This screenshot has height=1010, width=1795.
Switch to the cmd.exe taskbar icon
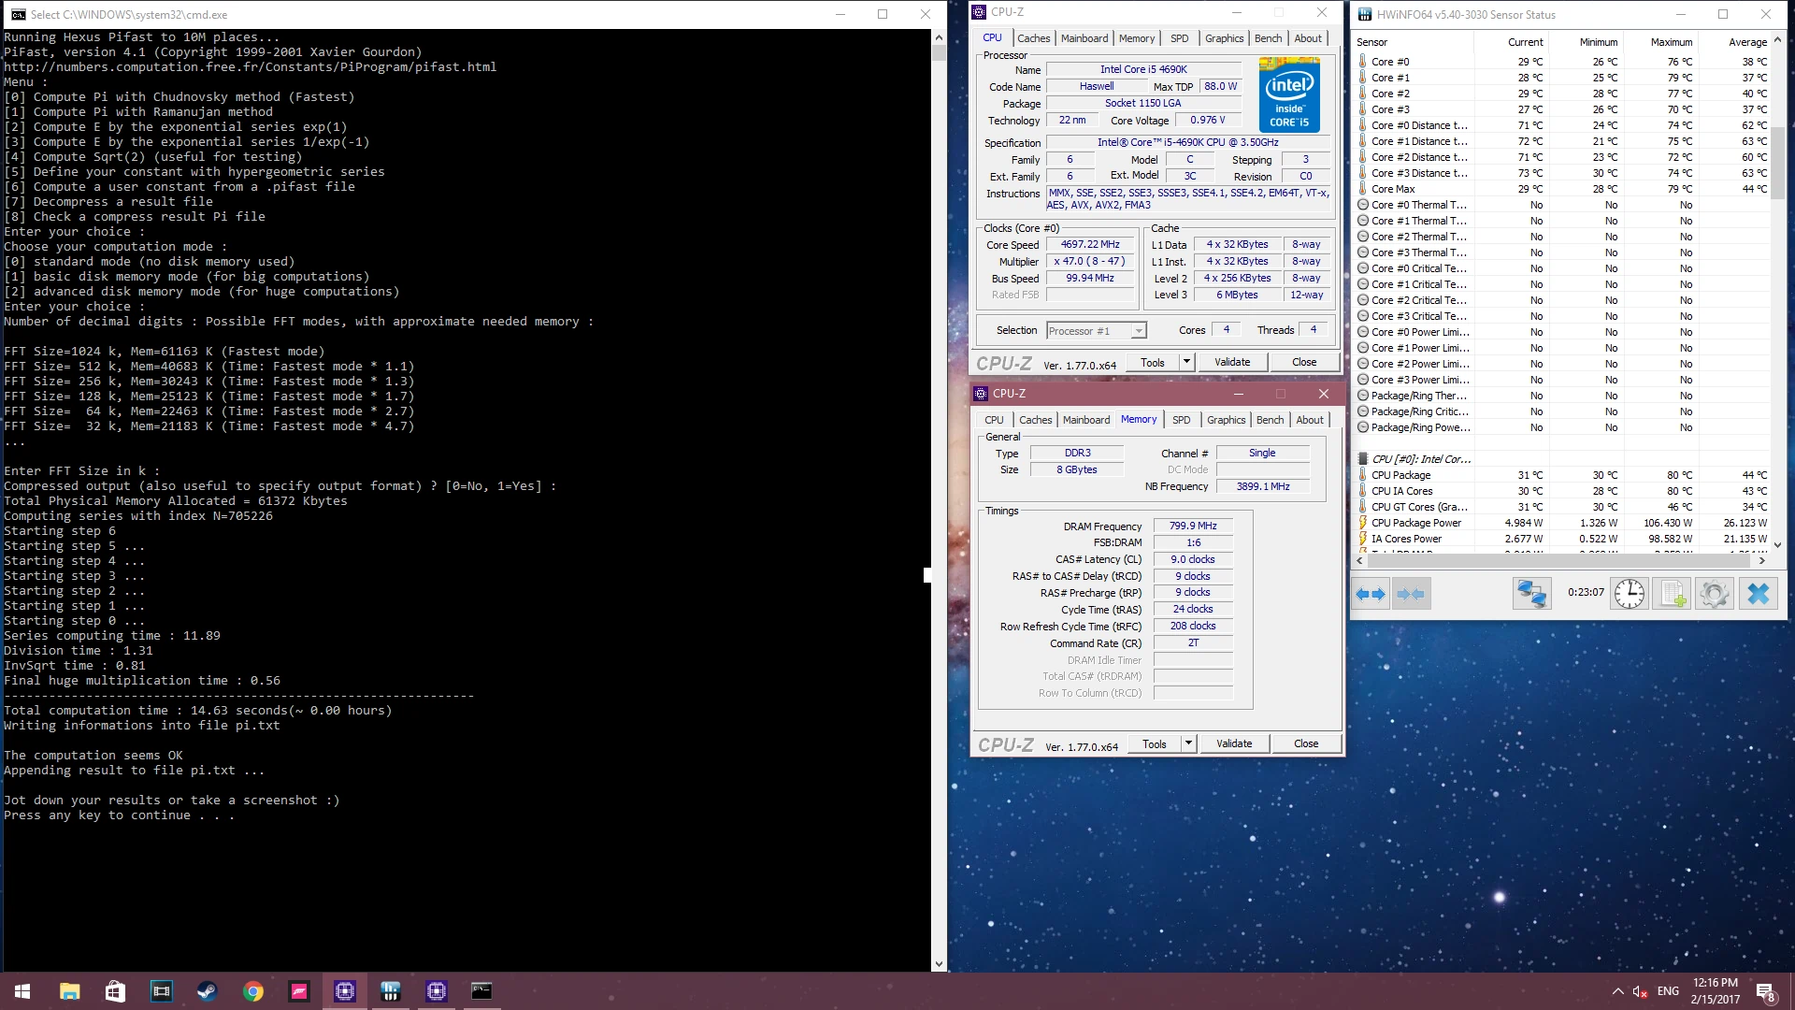pyautogui.click(x=481, y=991)
